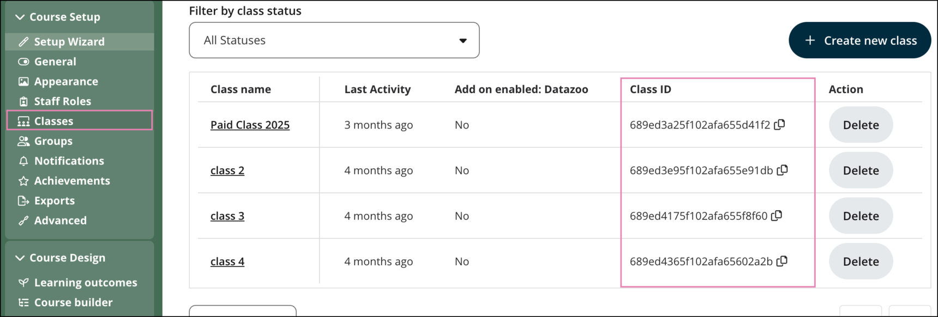
Task: Go to the Appearance menu item
Action: [66, 82]
